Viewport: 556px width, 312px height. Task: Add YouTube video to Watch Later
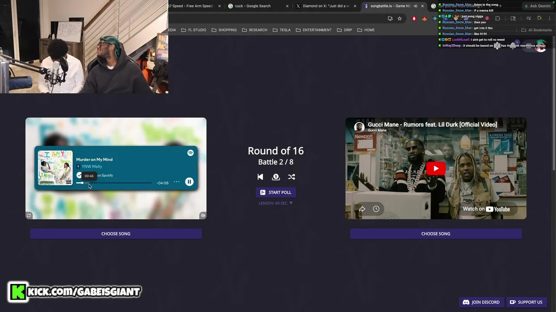pyautogui.click(x=376, y=209)
